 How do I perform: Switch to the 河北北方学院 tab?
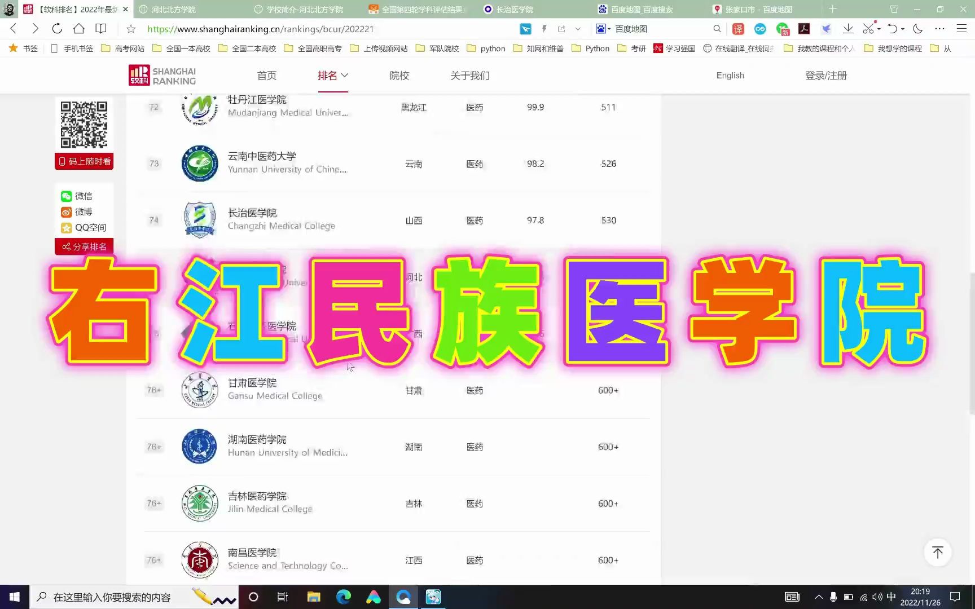pos(173,10)
